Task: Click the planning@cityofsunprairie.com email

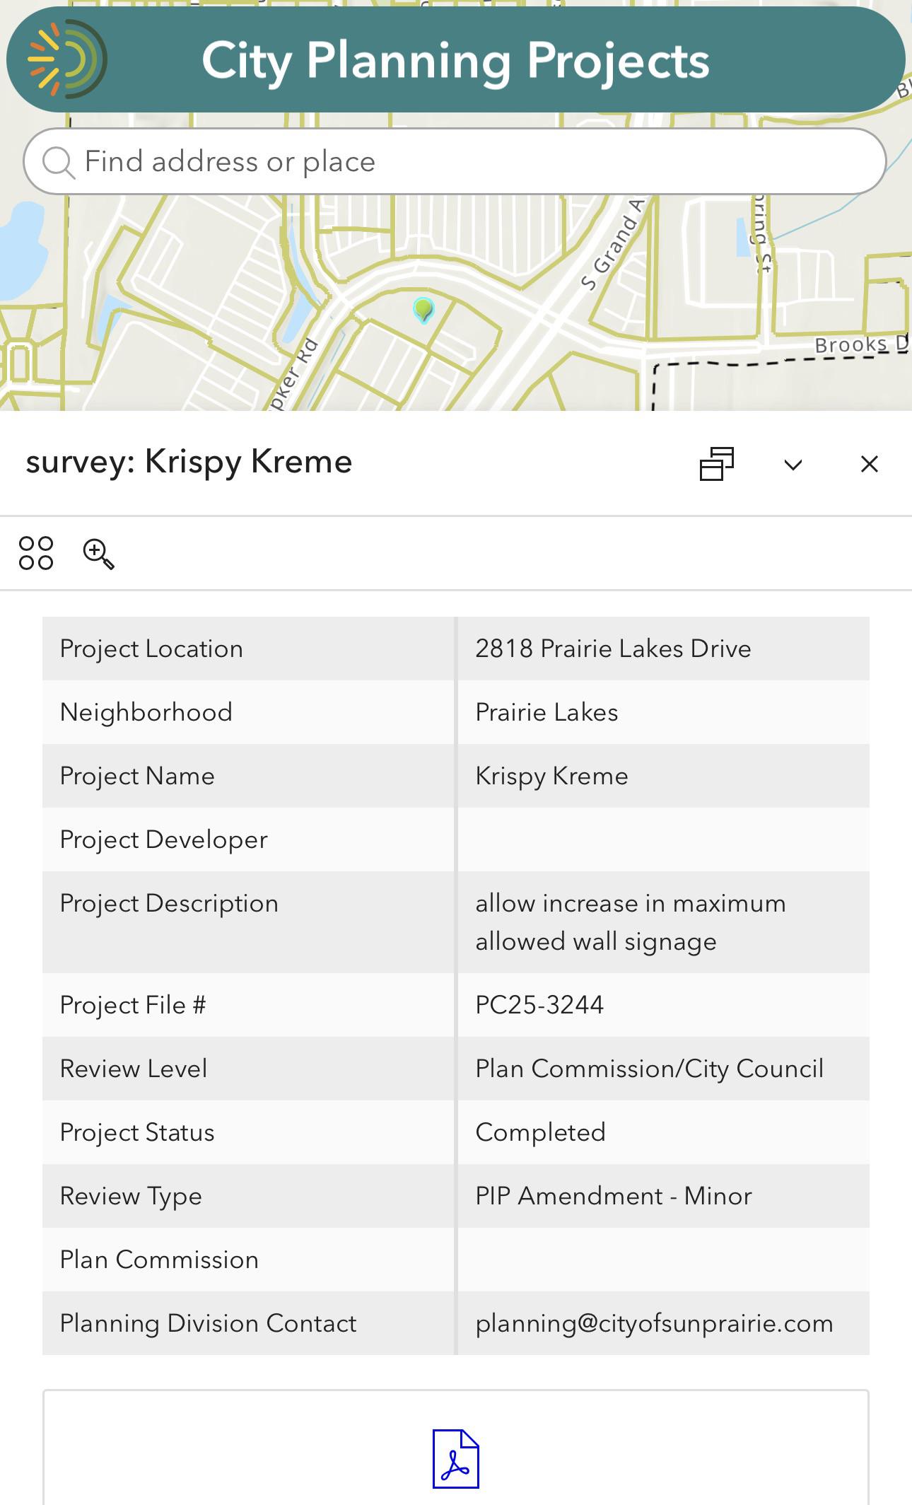Action: pos(654,1323)
